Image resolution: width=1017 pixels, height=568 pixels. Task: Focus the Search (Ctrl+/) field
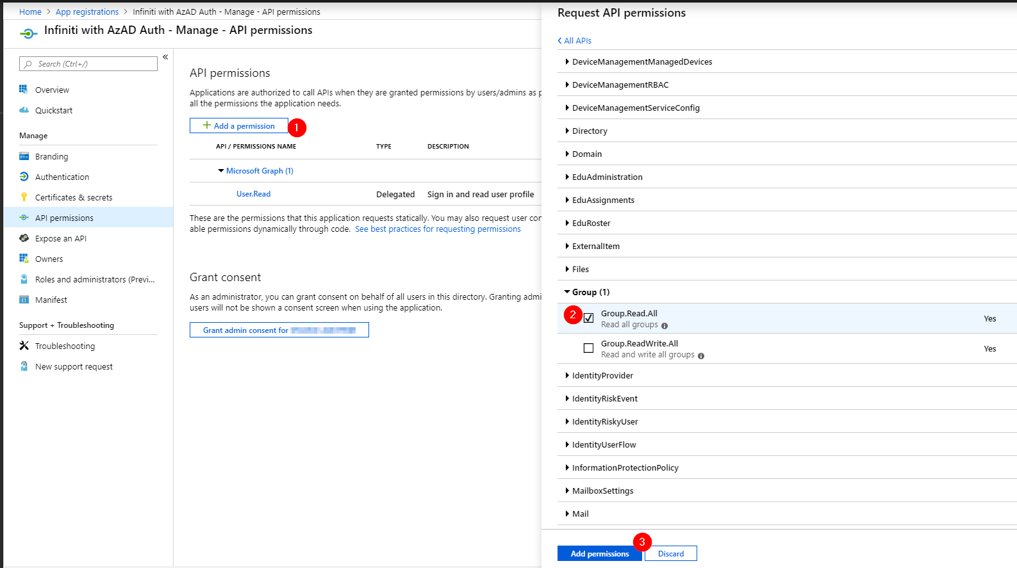click(88, 64)
